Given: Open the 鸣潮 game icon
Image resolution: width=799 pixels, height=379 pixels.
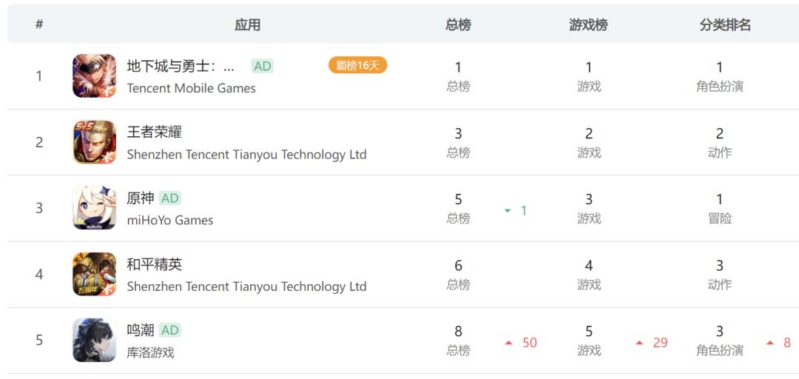Looking at the screenshot, I should 94,340.
